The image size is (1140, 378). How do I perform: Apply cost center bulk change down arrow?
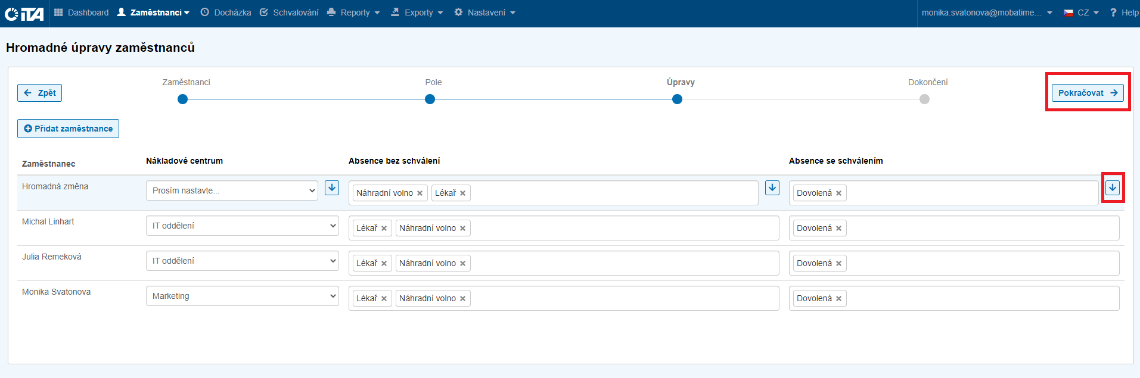click(x=332, y=188)
